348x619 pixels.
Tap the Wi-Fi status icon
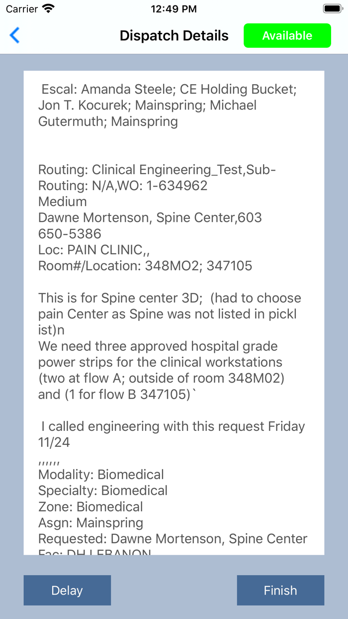click(x=48, y=8)
